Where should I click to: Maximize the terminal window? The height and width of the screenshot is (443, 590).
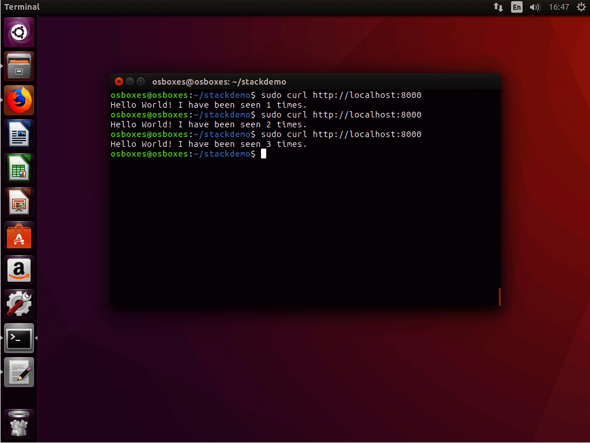point(141,82)
